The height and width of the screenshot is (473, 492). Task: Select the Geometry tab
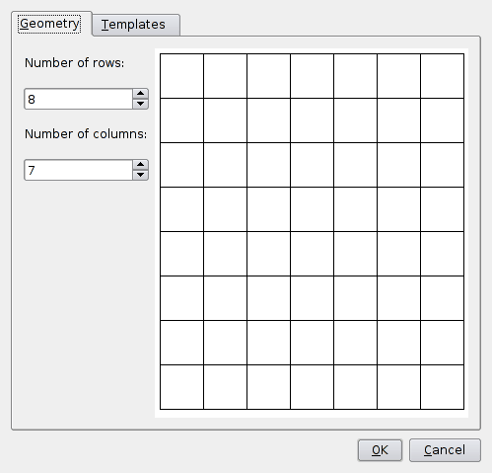[x=51, y=24]
